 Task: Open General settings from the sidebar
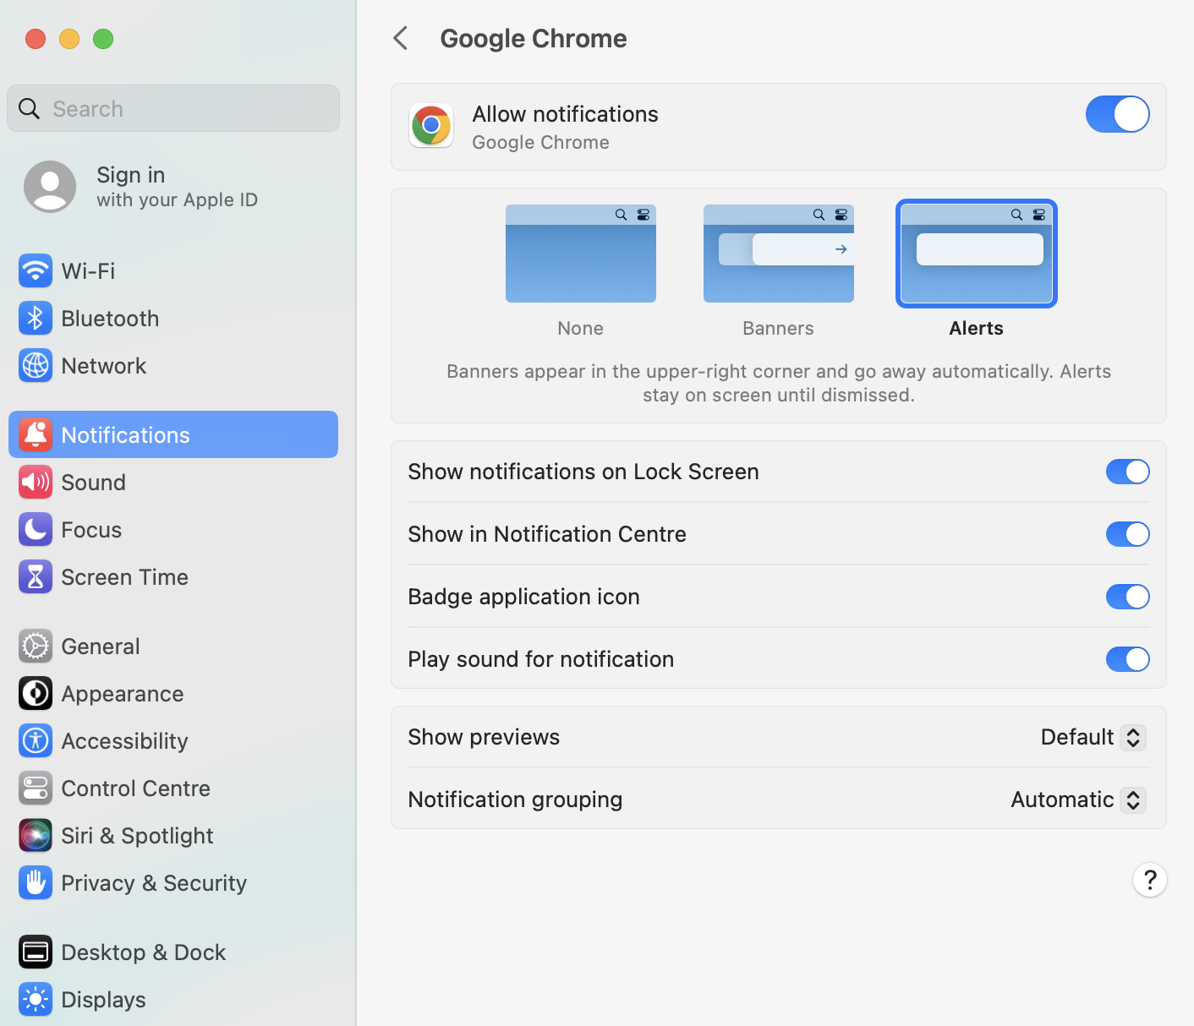pos(36,646)
